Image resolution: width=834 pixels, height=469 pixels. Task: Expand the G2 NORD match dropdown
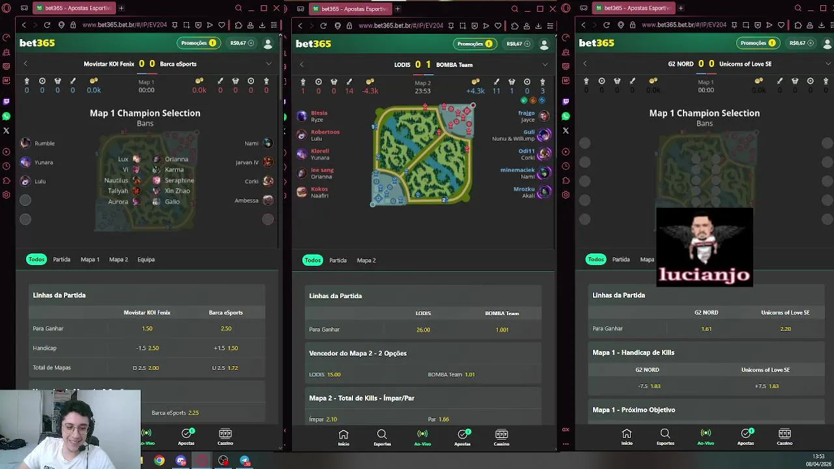coord(827,64)
